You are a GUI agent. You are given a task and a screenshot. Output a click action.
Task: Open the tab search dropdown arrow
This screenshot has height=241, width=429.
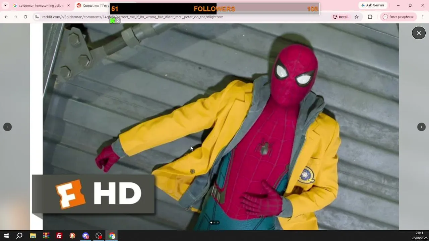coord(5,5)
